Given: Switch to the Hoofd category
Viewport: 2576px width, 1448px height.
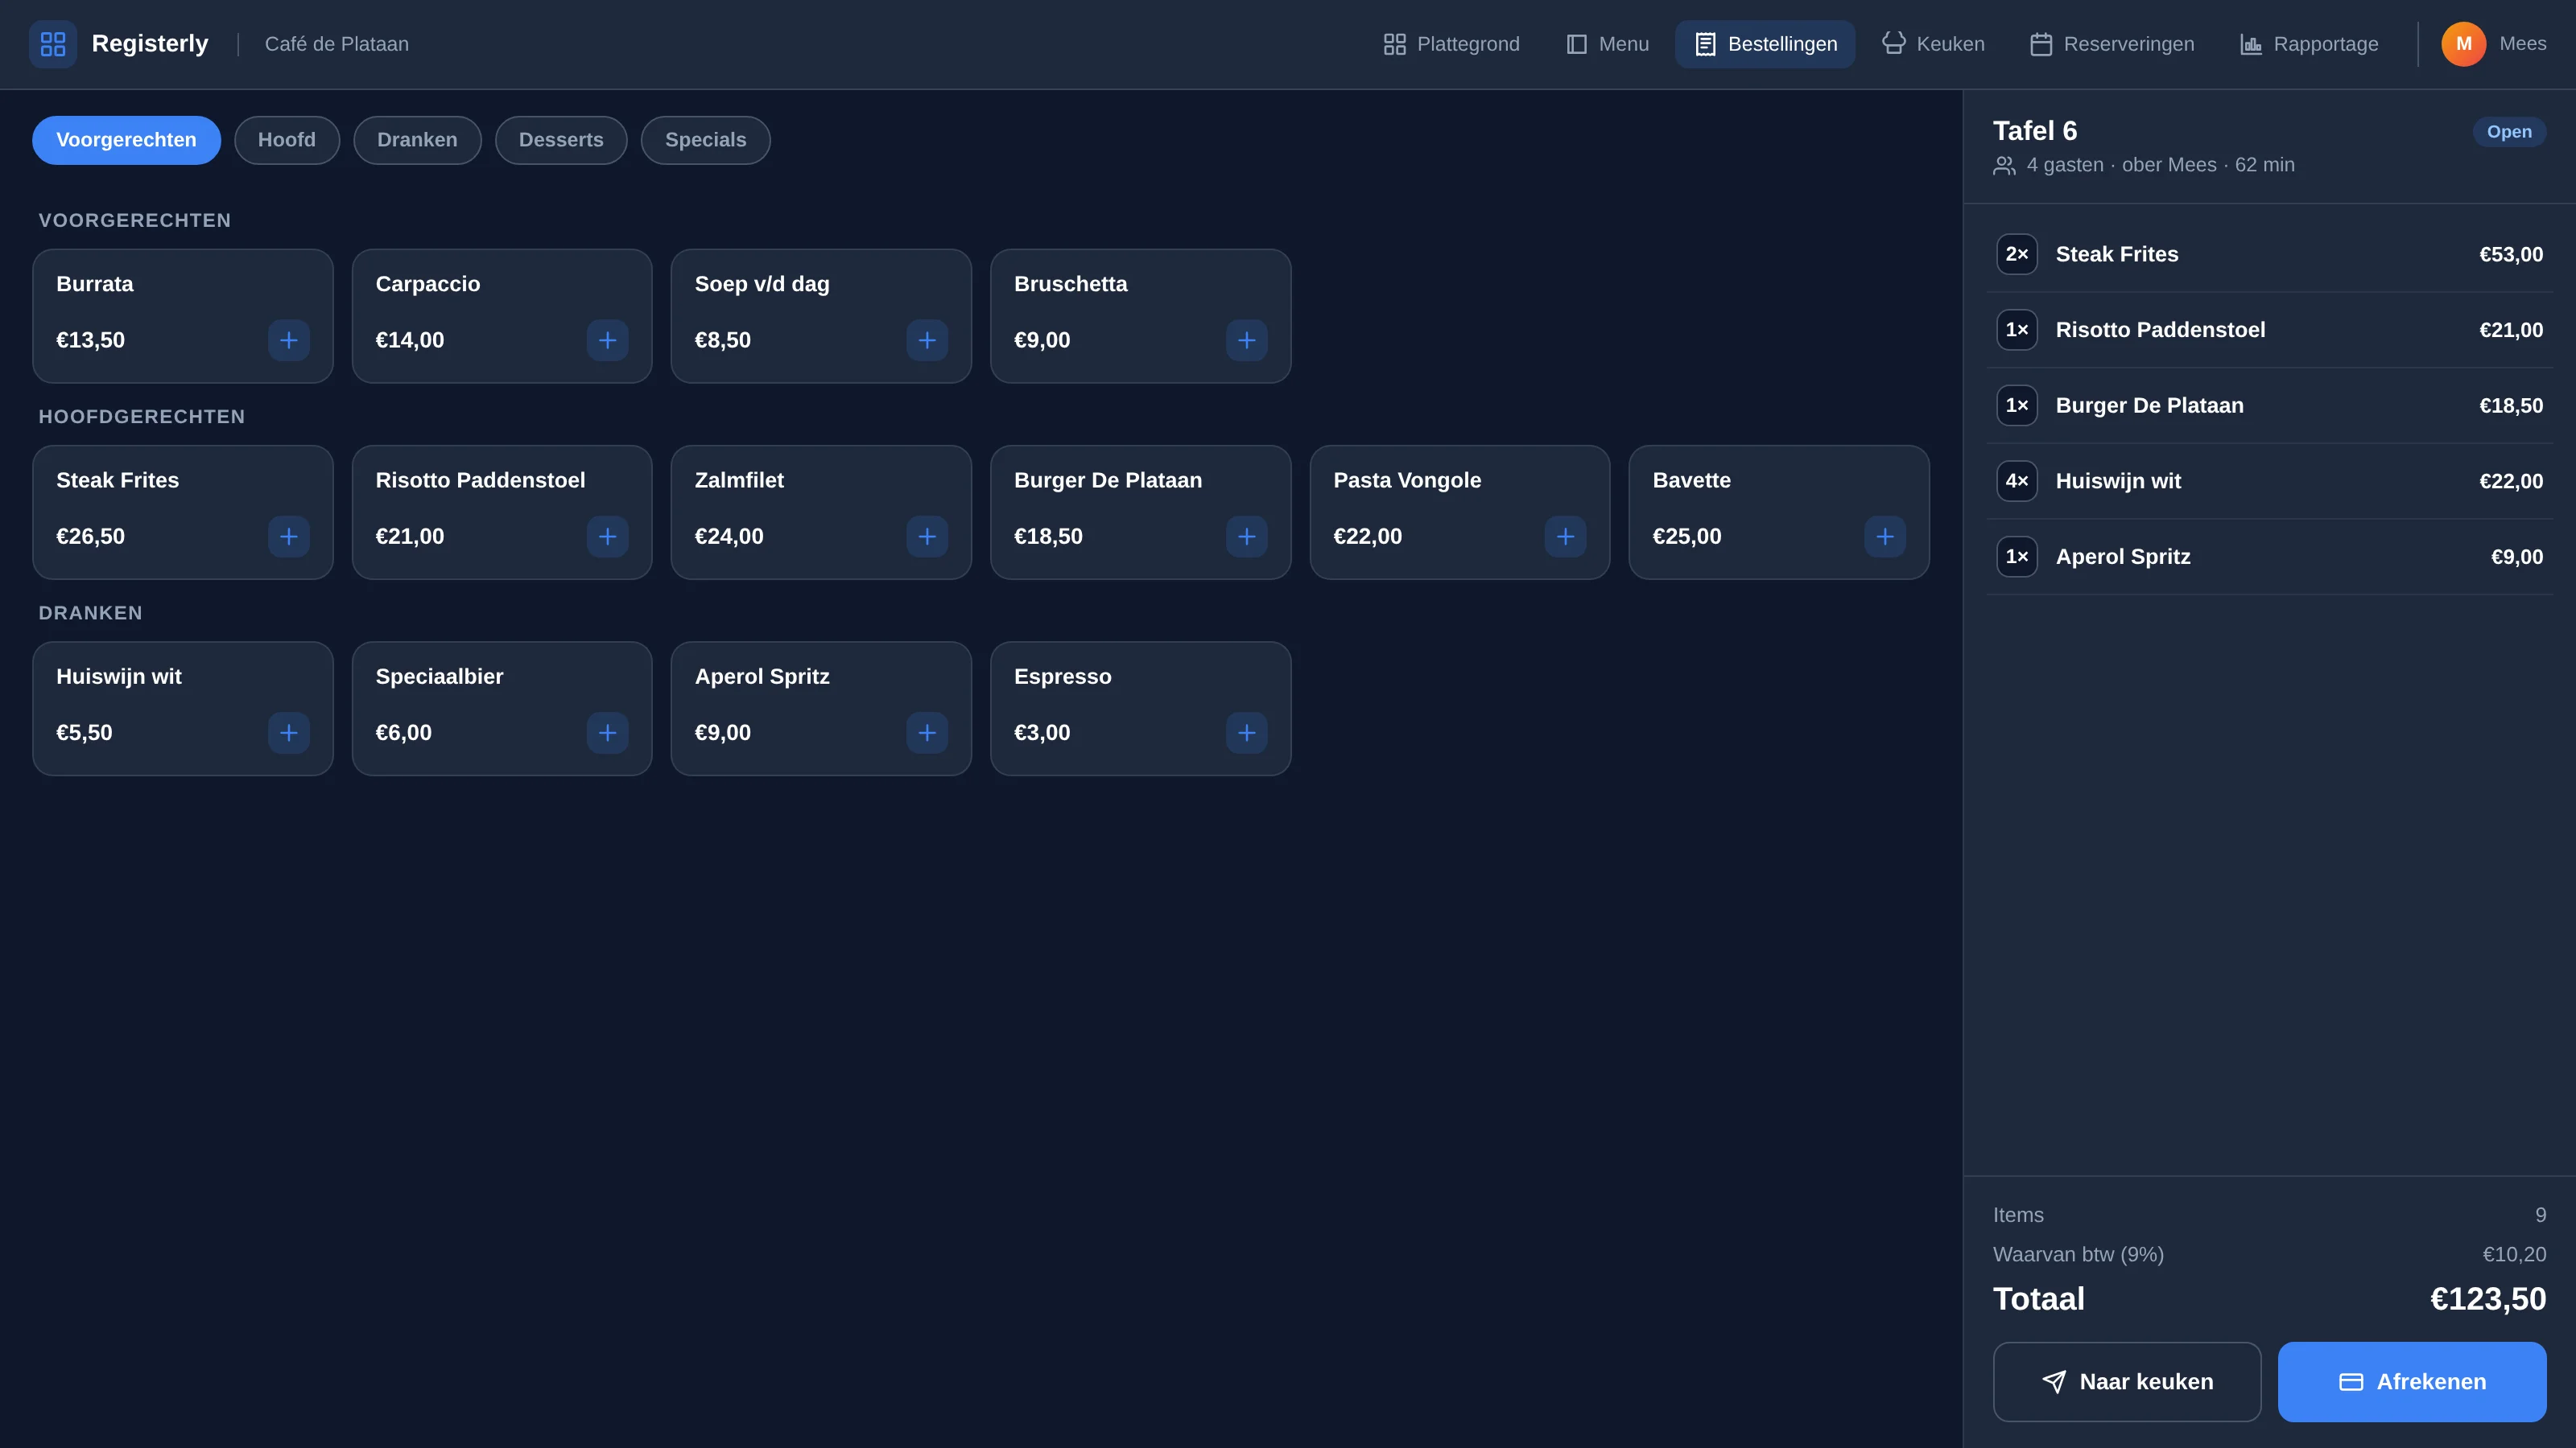Looking at the screenshot, I should point(287,140).
